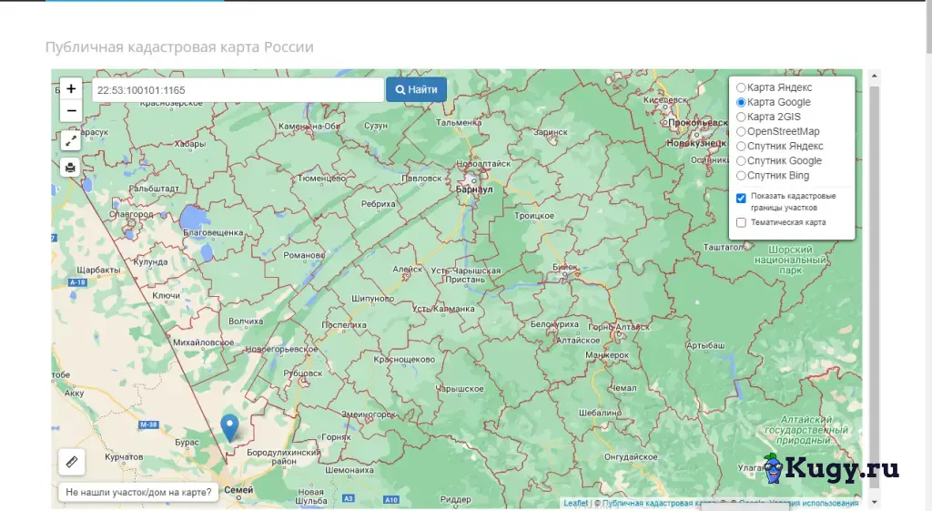
Task: Select Спутник Яндекс radio option
Action: point(741,147)
